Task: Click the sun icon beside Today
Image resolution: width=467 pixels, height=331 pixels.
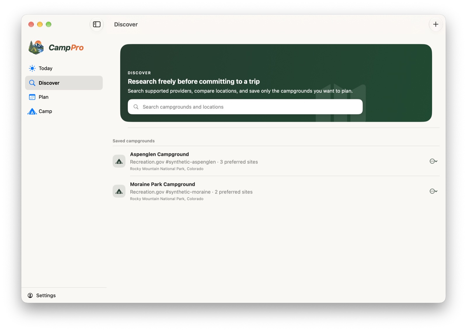Action: pos(32,68)
